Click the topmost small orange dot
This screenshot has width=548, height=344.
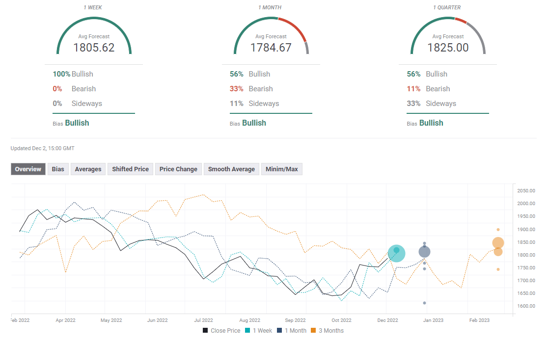click(x=498, y=230)
